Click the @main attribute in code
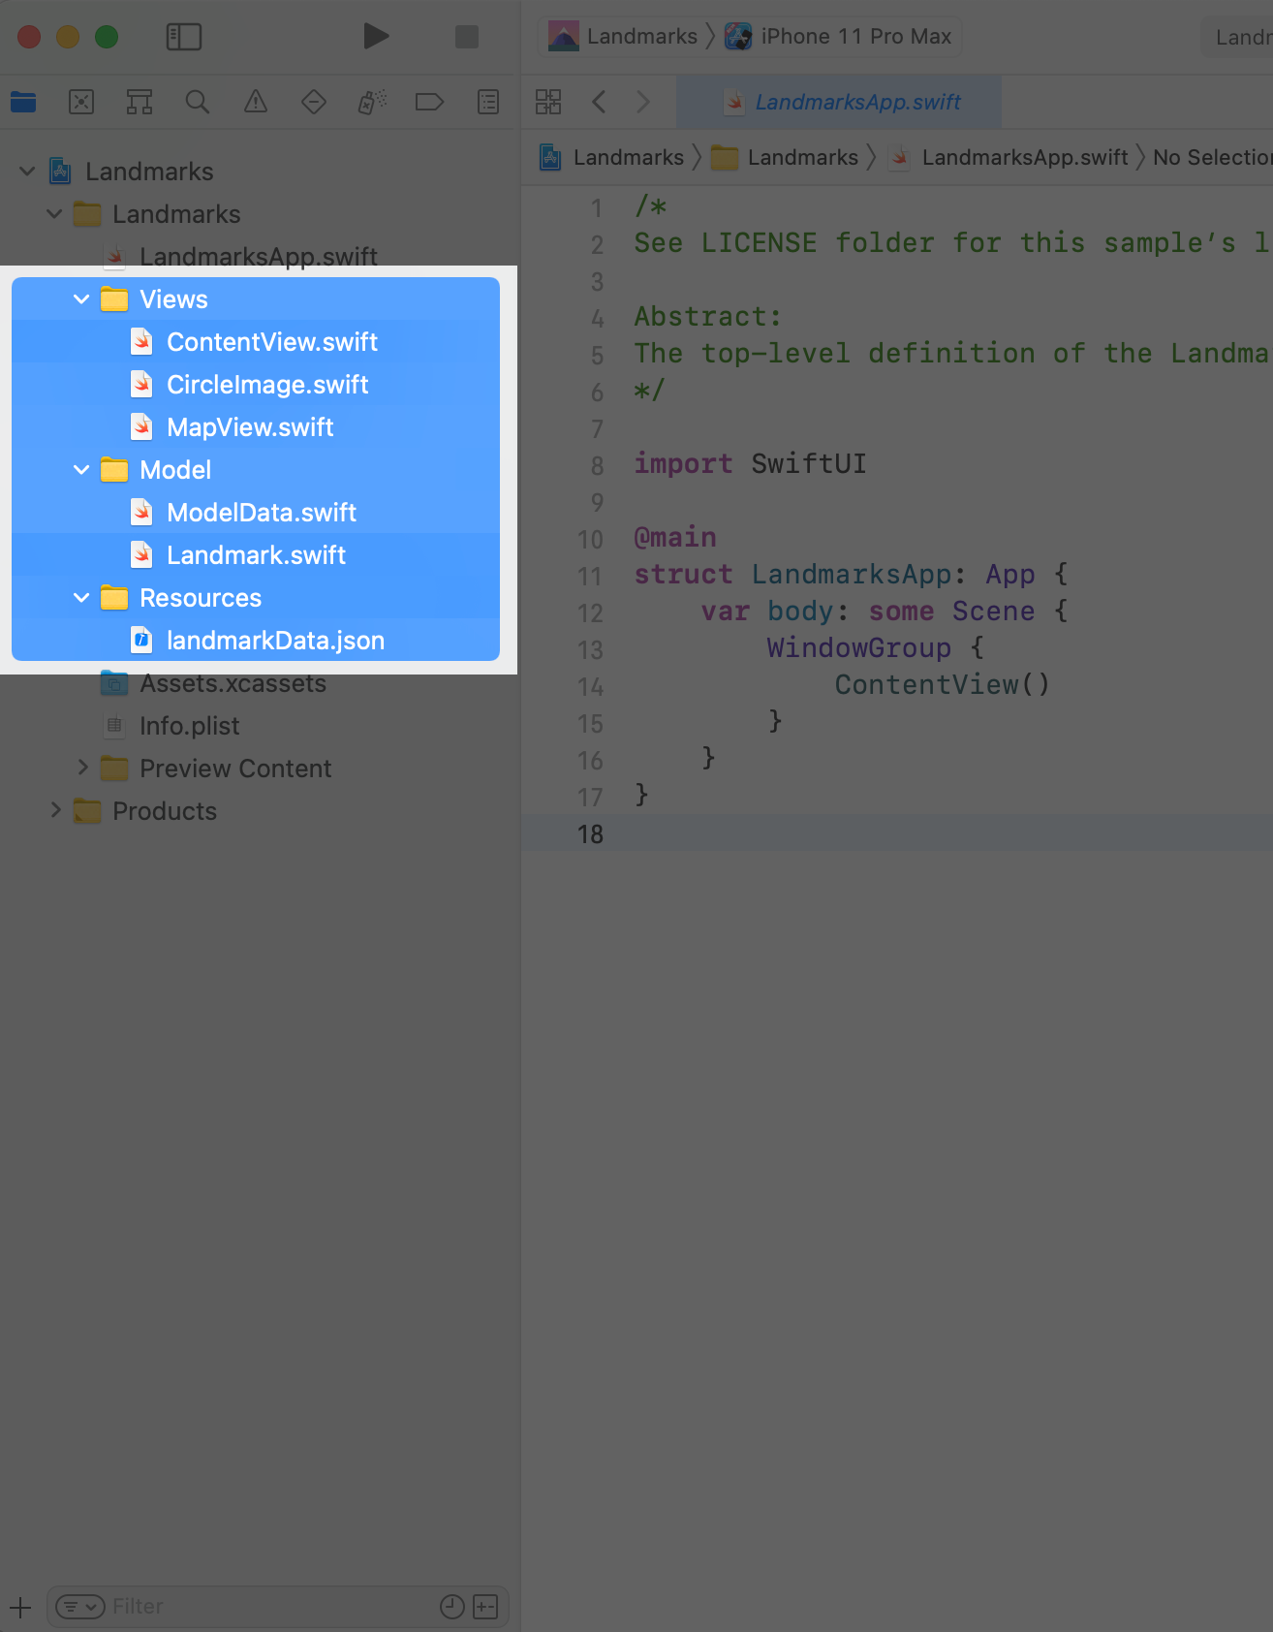1273x1632 pixels. (675, 538)
